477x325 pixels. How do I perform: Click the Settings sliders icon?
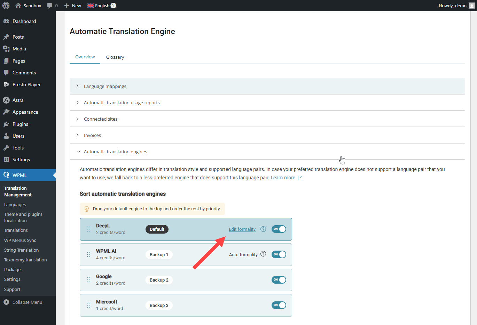click(x=6, y=160)
